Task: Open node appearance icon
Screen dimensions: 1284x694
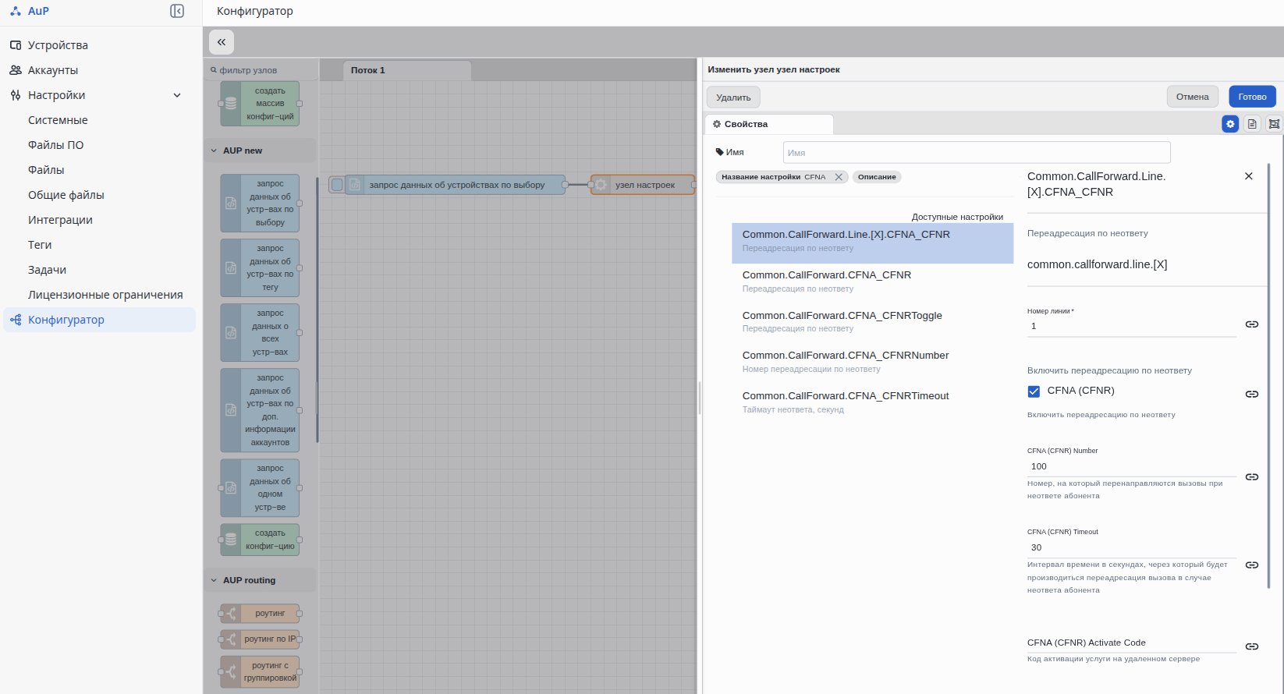Action: [1274, 124]
